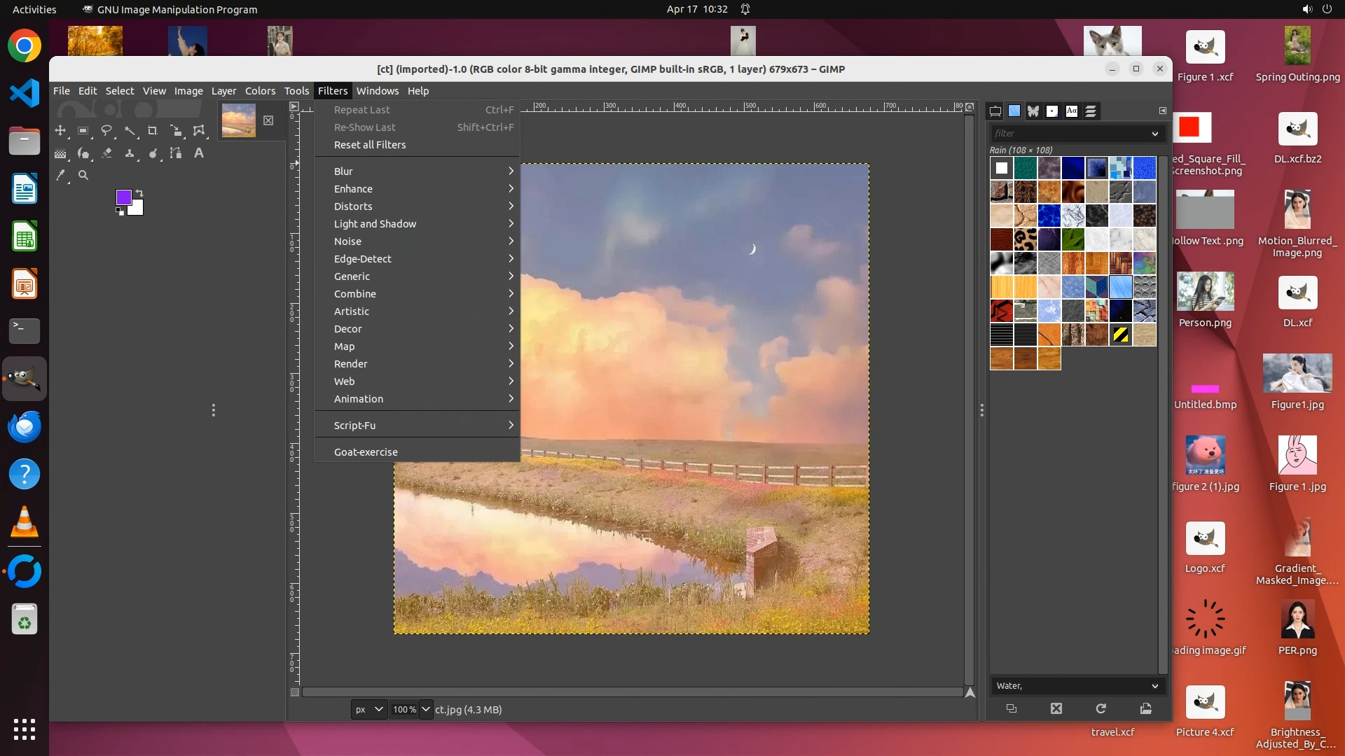The width and height of the screenshot is (1345, 756).
Task: Click the purple foreground color swatch
Action: point(123,197)
